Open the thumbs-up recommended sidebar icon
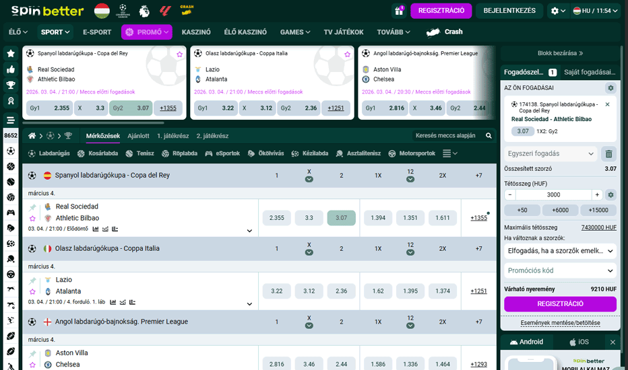Image resolution: width=628 pixels, height=370 pixels. click(x=11, y=69)
